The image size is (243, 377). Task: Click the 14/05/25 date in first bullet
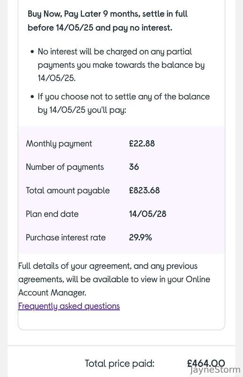pyautogui.click(x=56, y=78)
